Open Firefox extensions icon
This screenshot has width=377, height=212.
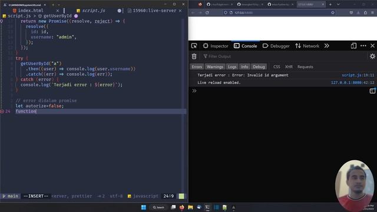(365, 12)
